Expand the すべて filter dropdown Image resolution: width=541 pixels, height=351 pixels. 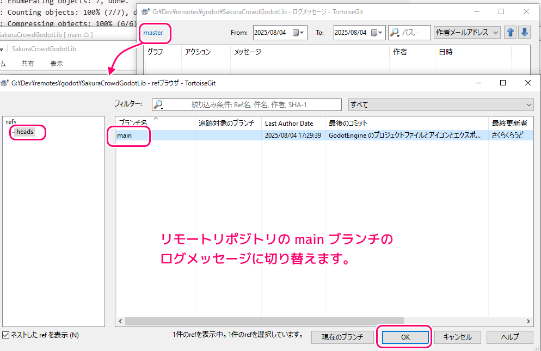coord(440,104)
